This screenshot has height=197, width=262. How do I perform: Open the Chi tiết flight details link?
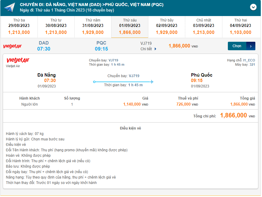[x=146, y=49]
